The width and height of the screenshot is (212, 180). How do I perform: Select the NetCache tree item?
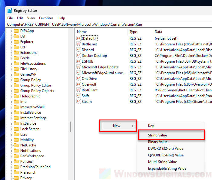pyautogui.click(x=28, y=145)
